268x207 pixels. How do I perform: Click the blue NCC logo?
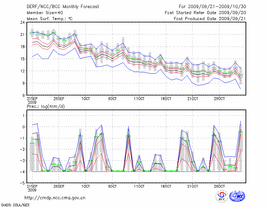click(x=238, y=197)
